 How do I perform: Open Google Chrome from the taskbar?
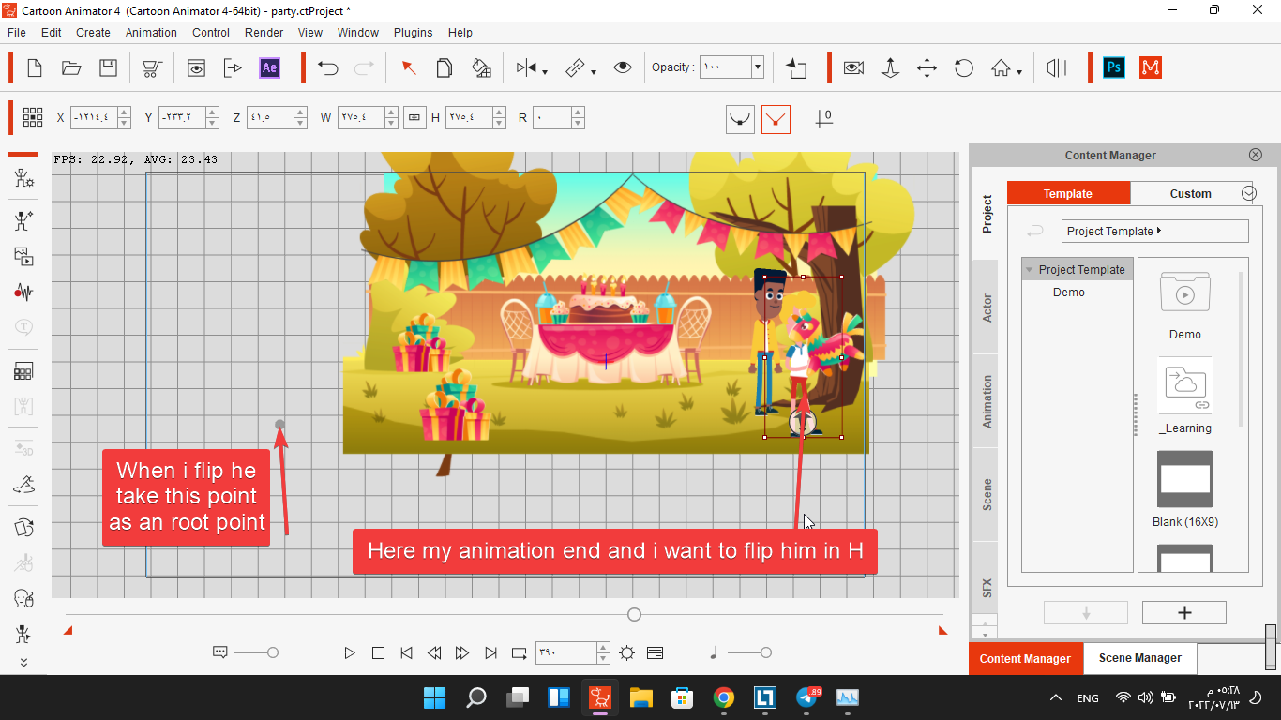pos(723,697)
